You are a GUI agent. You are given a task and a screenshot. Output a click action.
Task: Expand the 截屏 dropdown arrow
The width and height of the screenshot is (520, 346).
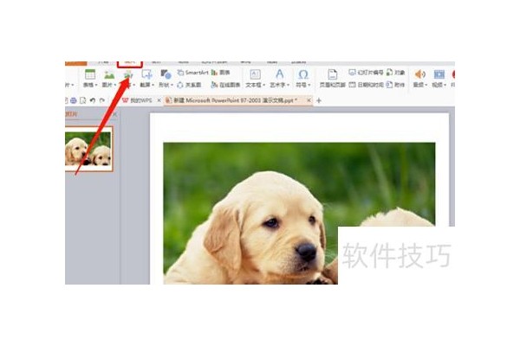(153, 86)
